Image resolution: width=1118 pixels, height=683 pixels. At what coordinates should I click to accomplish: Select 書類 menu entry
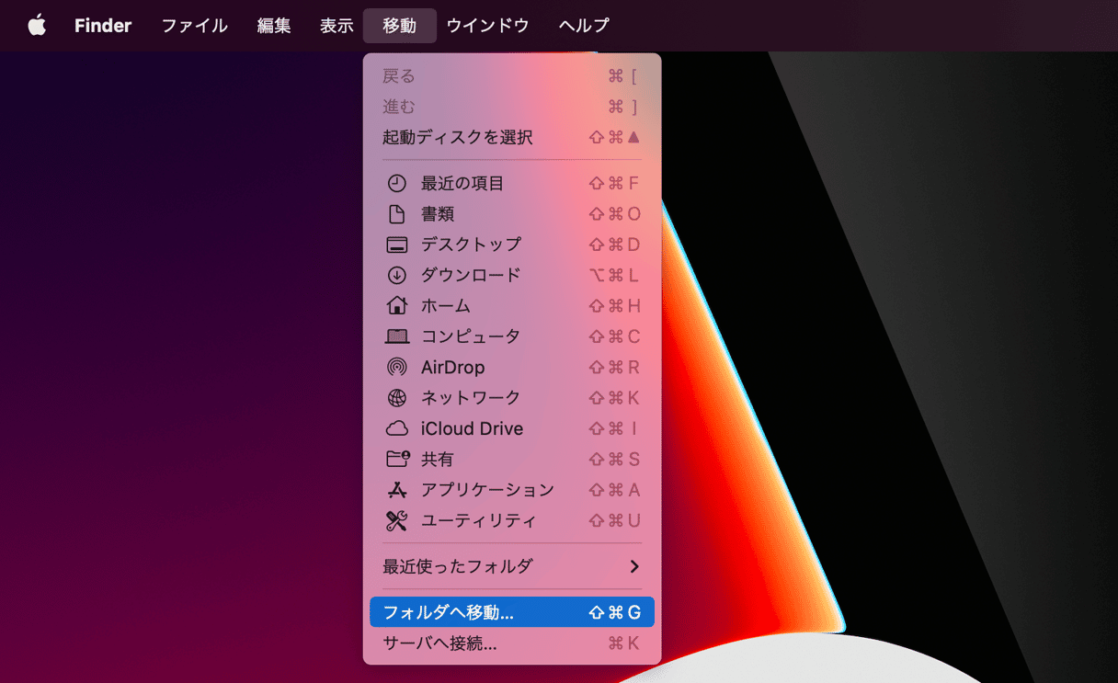[512, 214]
